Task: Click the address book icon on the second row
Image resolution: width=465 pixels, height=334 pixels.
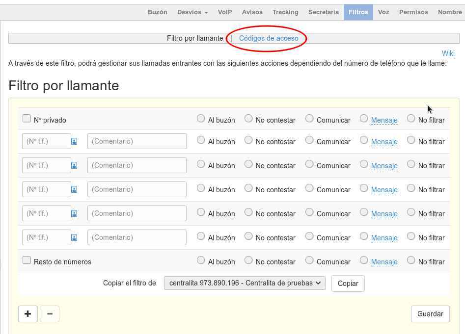Action: point(74,165)
